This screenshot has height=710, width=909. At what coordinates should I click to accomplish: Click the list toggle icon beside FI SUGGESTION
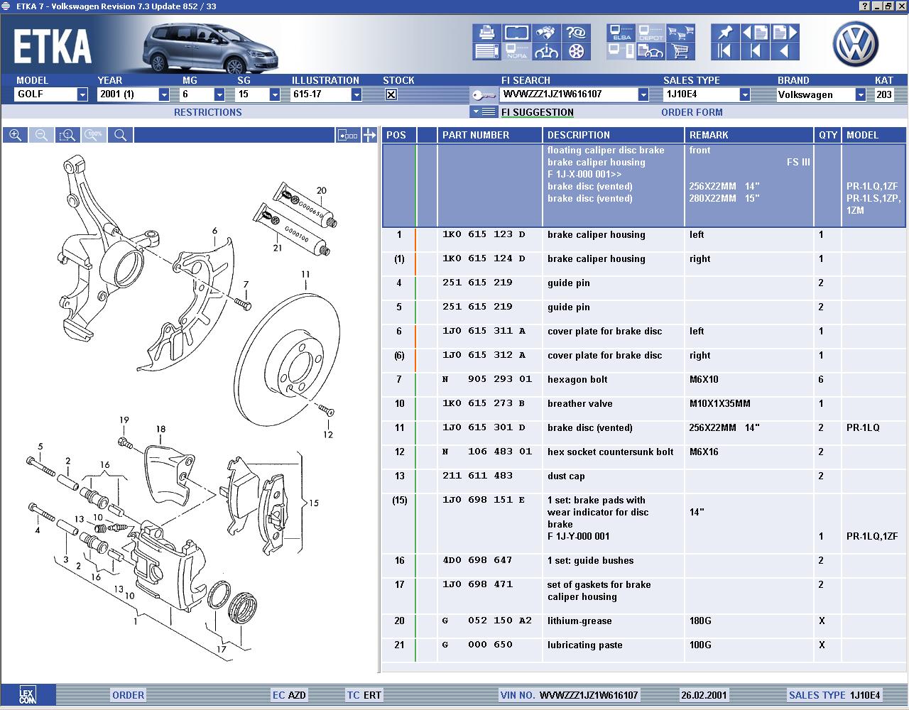coord(484,111)
